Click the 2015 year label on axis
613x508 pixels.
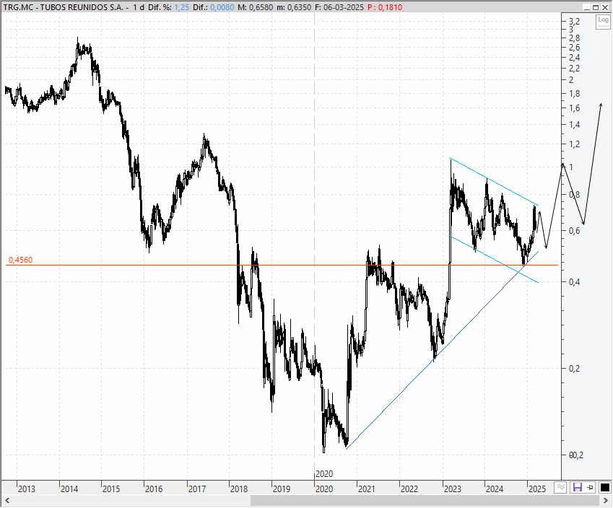coord(111,489)
